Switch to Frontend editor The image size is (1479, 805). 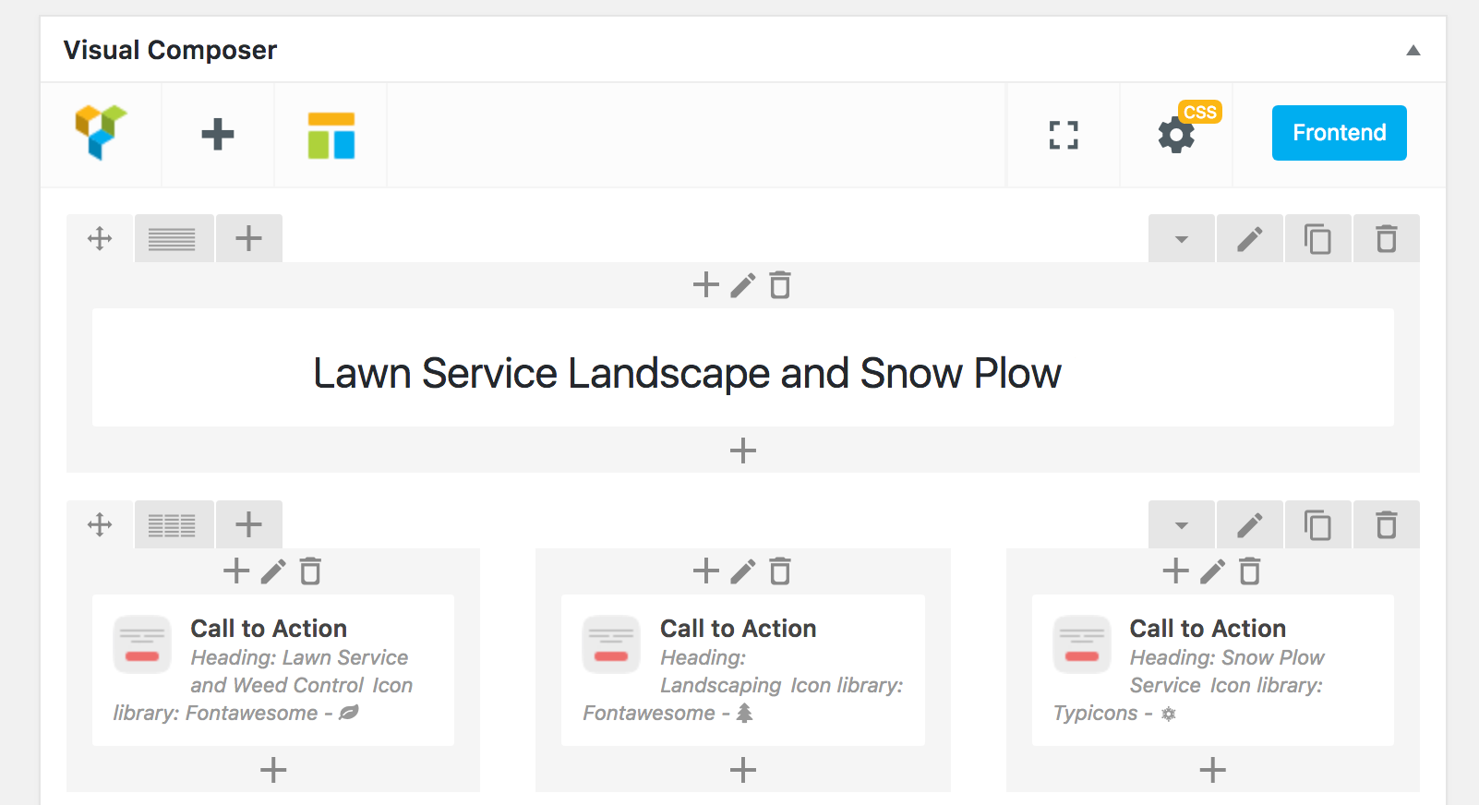point(1339,133)
